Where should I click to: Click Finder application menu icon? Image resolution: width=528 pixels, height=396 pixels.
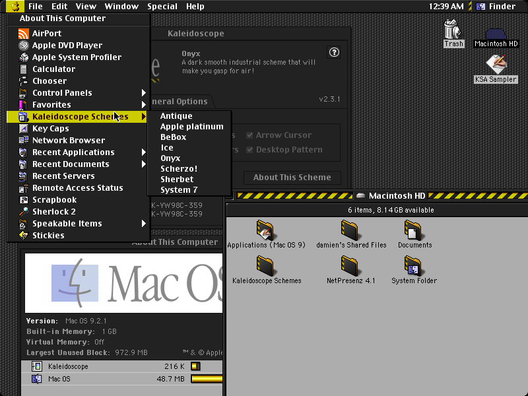click(481, 6)
